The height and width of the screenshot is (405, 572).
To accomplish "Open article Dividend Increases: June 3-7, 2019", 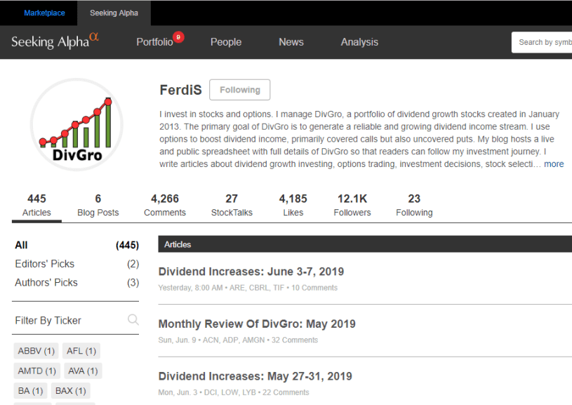I will (251, 272).
